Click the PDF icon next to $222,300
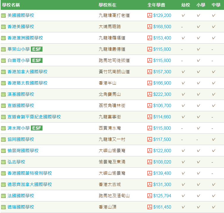 [x=149, y=94]
